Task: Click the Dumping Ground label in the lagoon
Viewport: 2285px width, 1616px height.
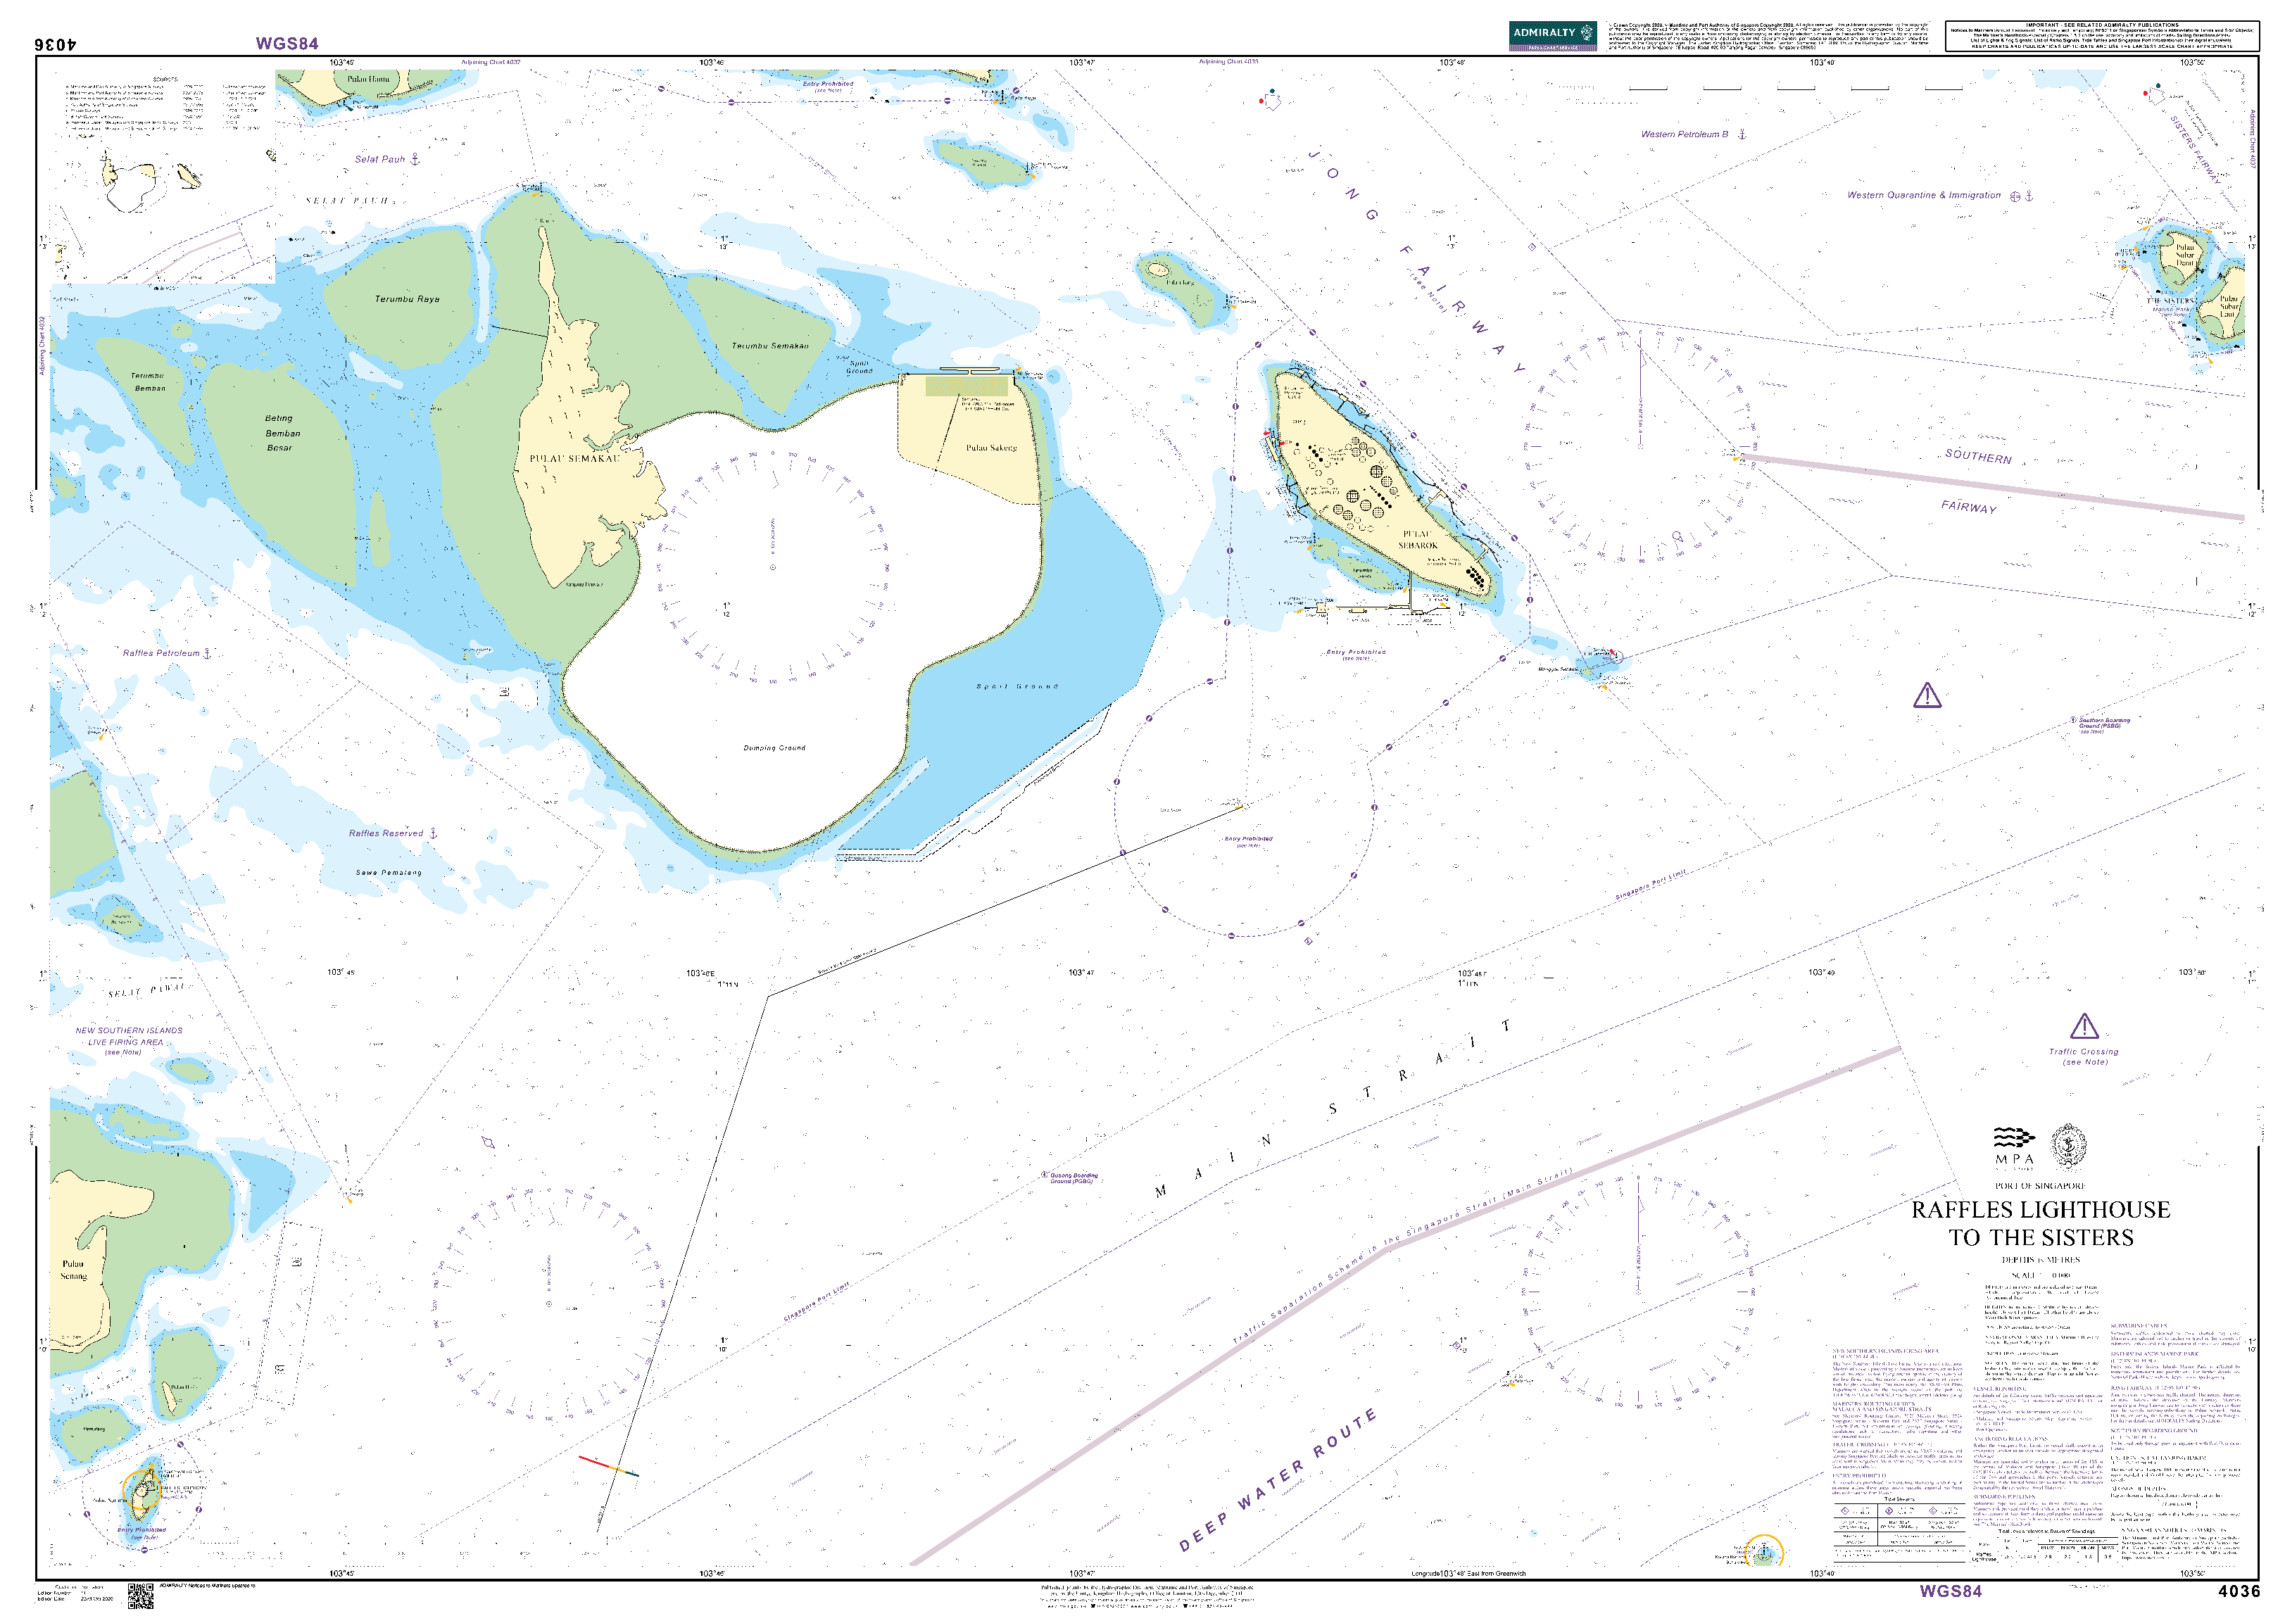Action: coord(774,747)
